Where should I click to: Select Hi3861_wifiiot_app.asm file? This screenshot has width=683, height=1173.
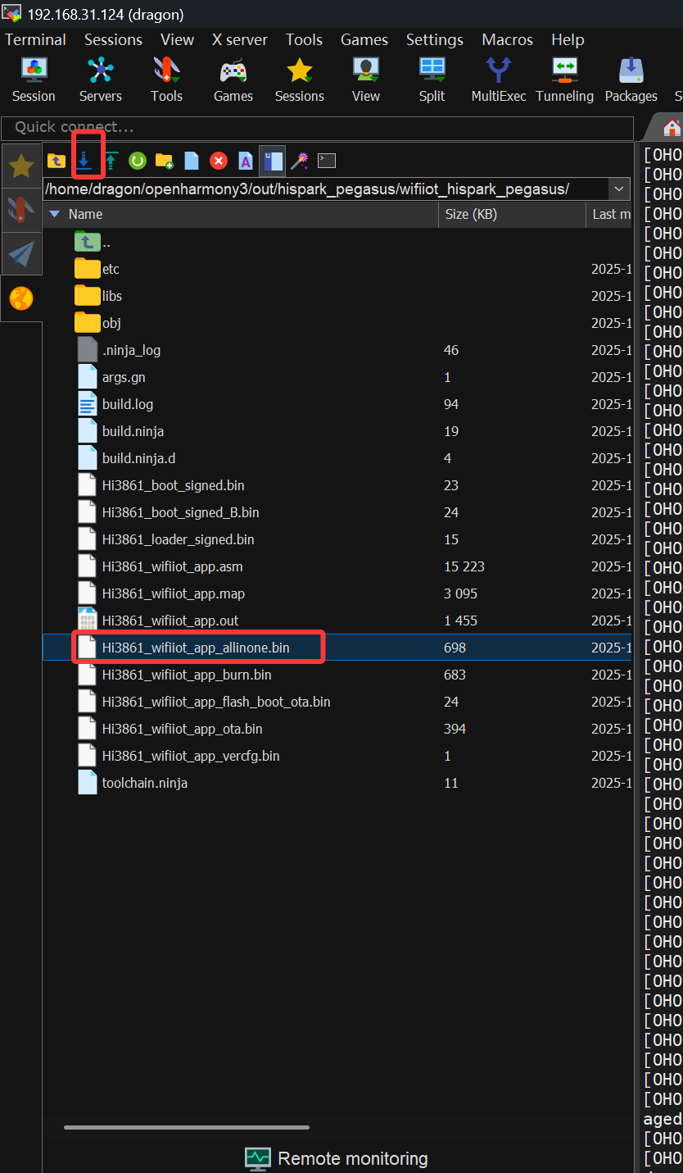click(337, 566)
